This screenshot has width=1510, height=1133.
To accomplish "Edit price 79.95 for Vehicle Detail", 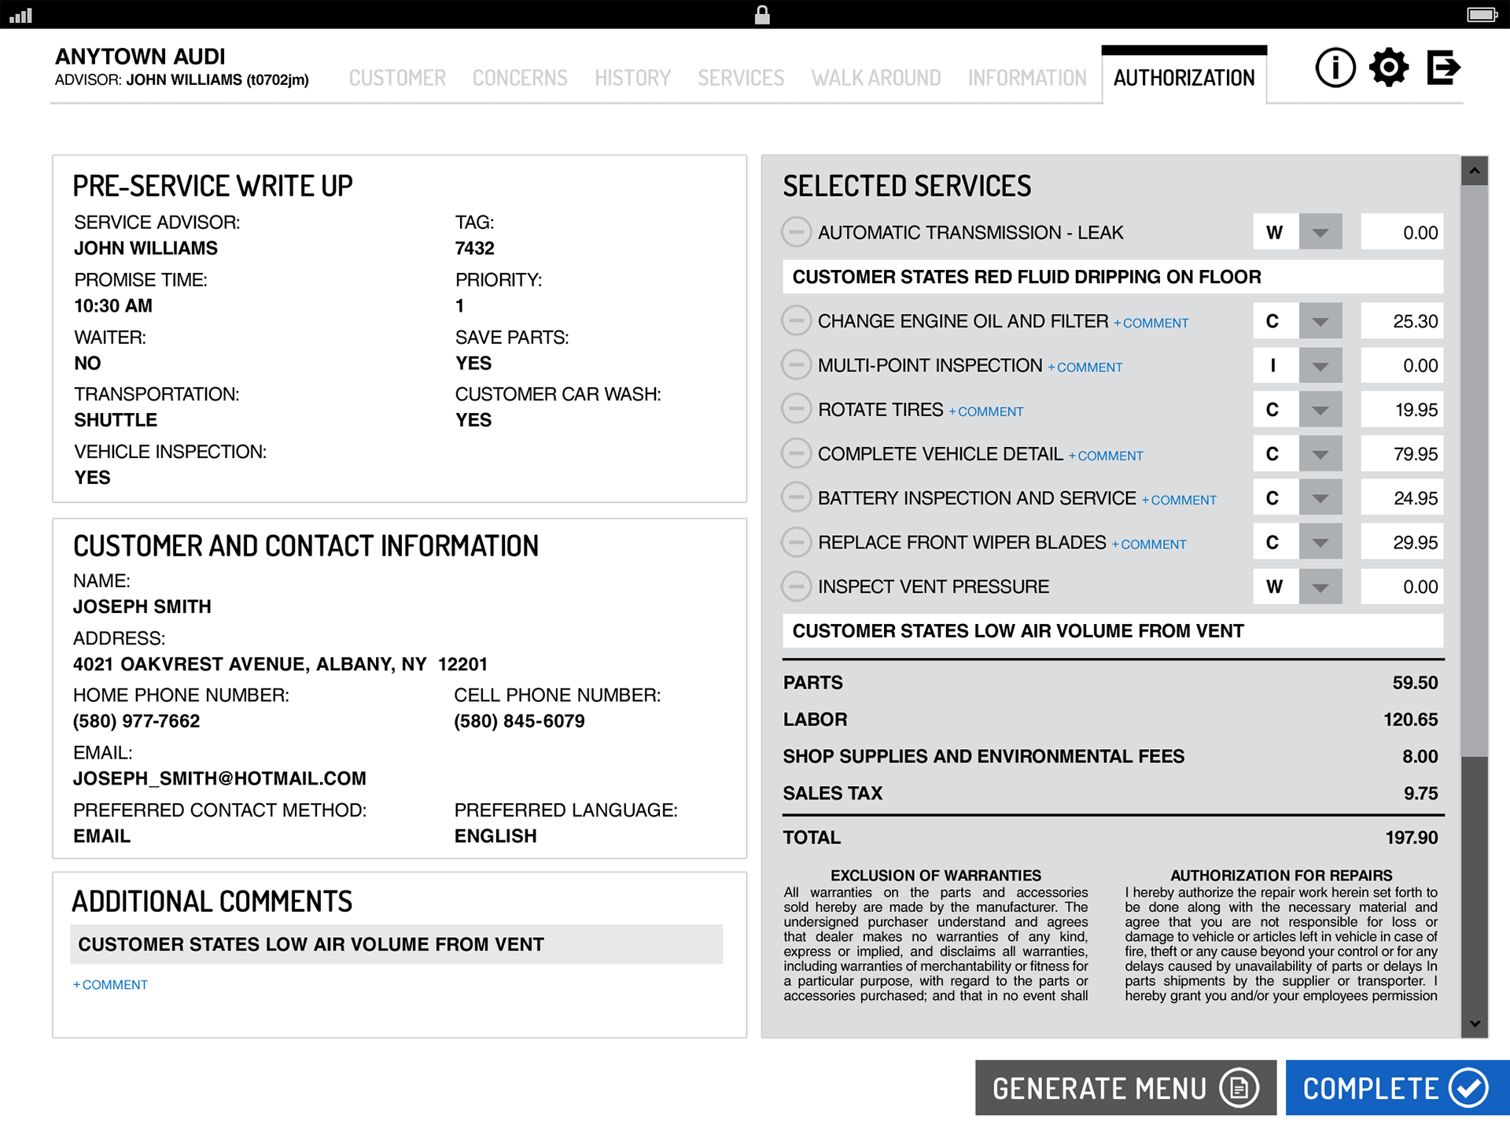I will pos(1401,453).
